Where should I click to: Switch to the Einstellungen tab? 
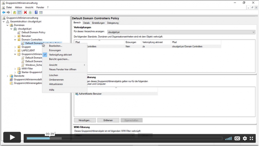coord(98,23)
